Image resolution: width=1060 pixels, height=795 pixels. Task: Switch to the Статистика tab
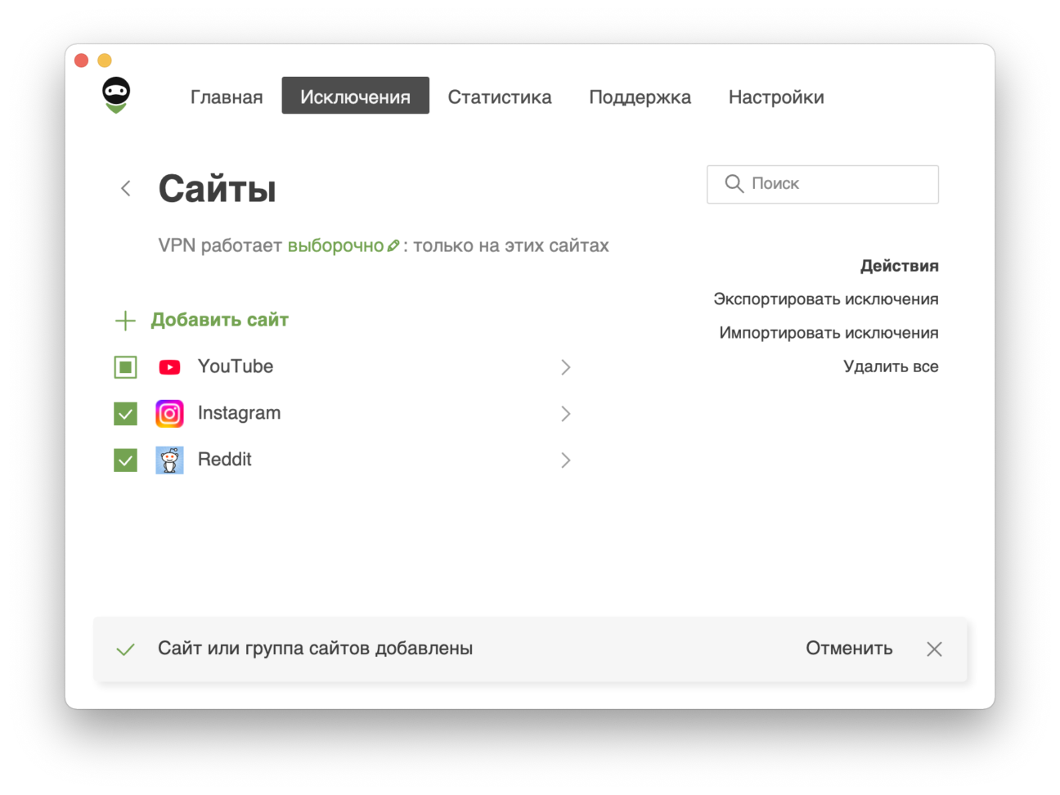499,97
